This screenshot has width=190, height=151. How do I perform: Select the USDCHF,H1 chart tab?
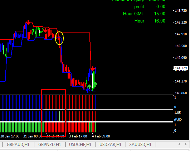tap(80, 145)
